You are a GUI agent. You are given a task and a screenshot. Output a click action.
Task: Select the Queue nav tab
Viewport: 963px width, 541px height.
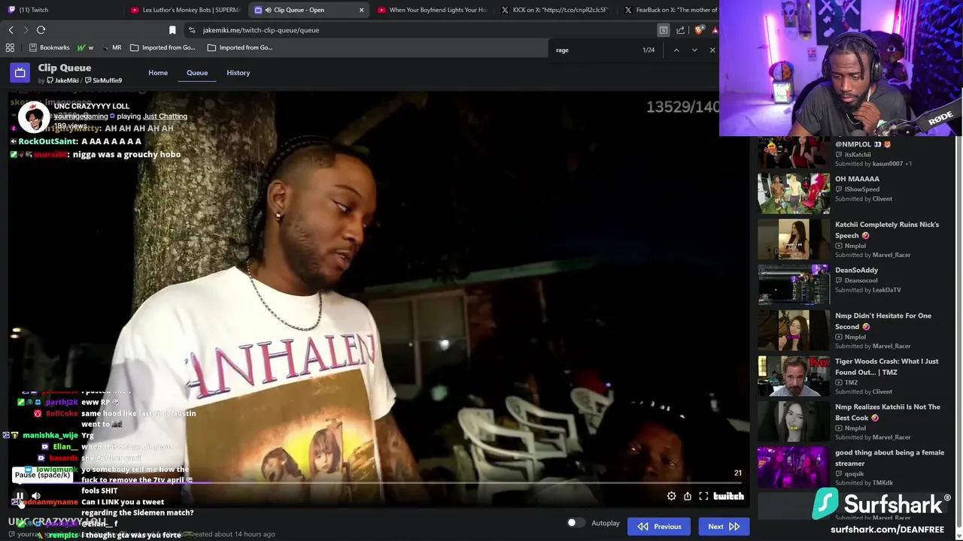point(197,73)
